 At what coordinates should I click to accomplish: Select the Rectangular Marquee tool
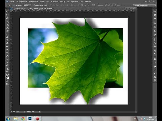coord(7,15)
